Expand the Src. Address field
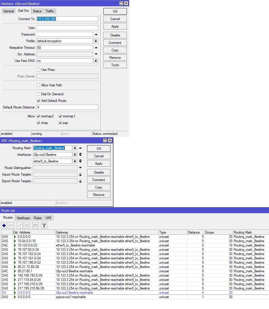Image resolution: width=269 pixels, height=309 pixels. 96,54
